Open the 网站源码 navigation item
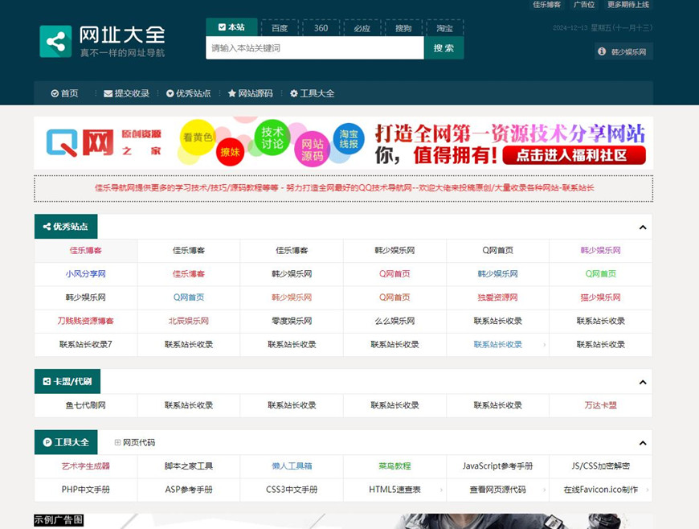The image size is (699, 529). (x=250, y=93)
